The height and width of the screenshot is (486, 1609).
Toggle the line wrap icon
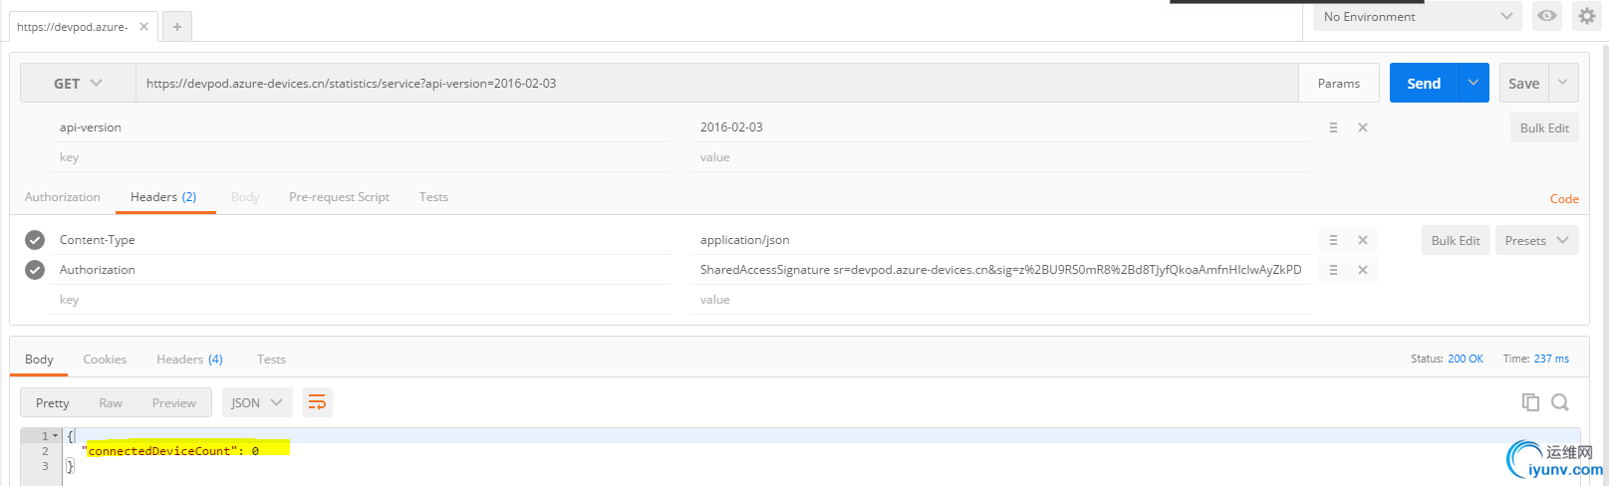click(317, 402)
